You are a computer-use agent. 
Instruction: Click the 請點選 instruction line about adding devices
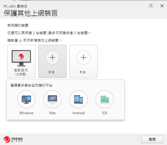[34, 40]
